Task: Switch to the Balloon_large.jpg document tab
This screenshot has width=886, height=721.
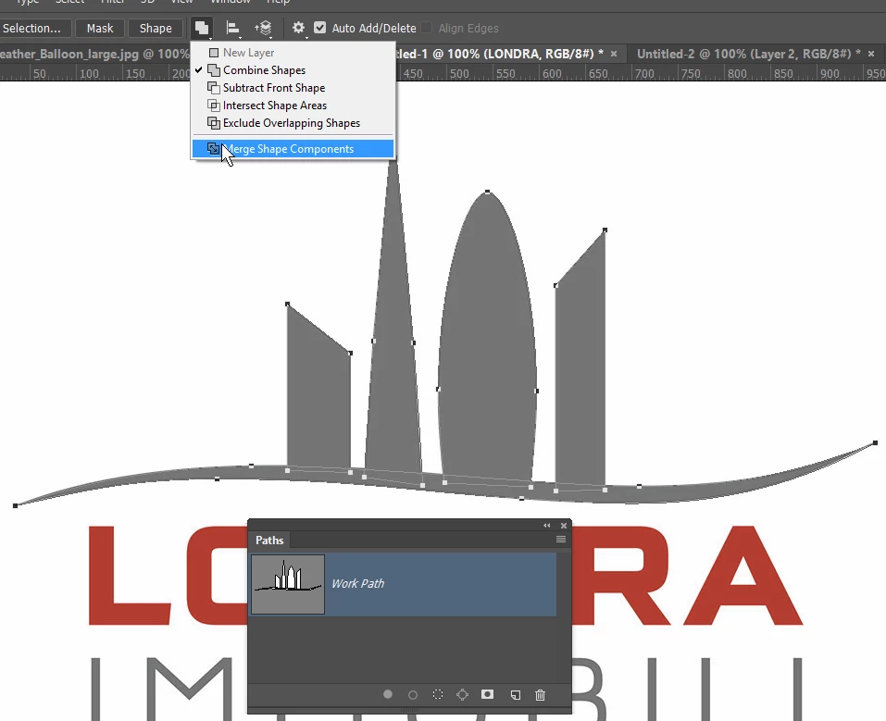Action: (94, 54)
